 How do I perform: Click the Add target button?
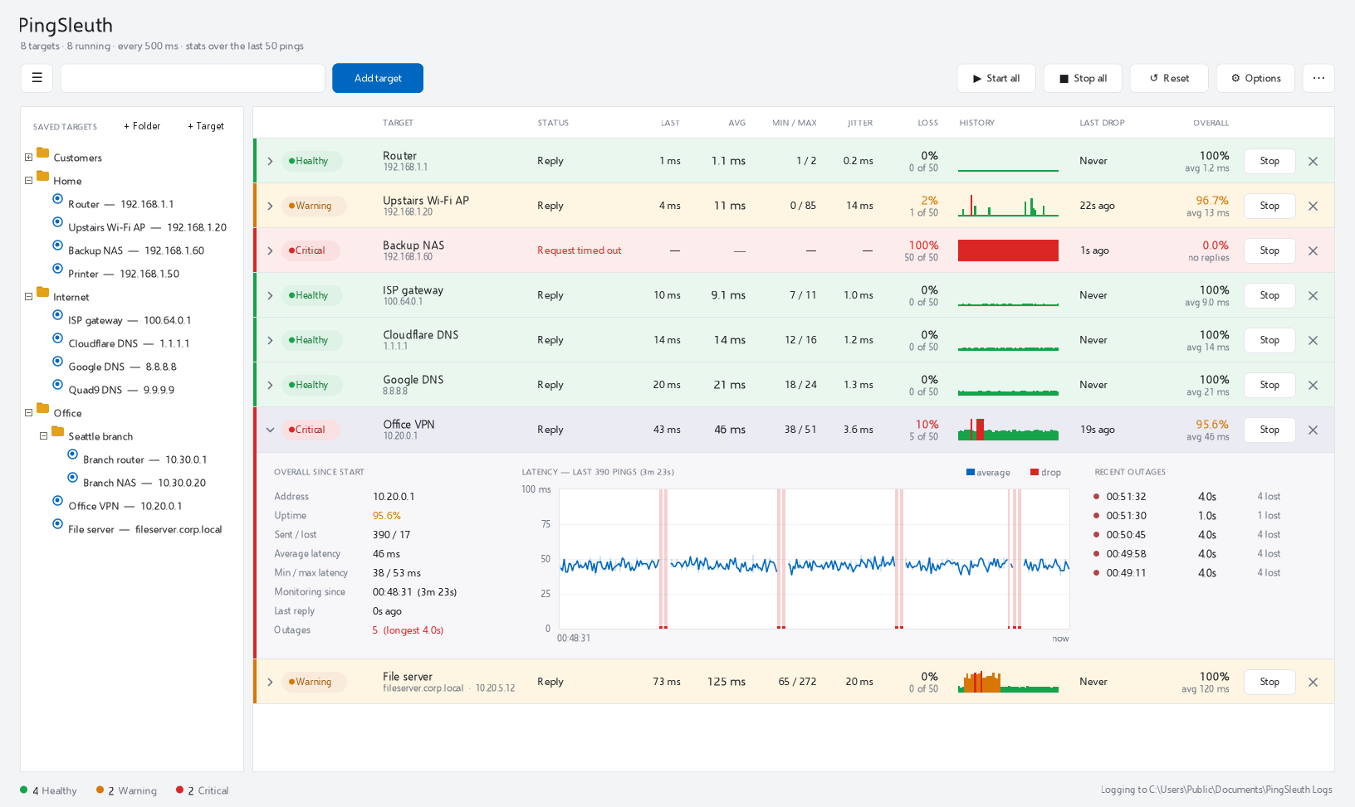point(378,78)
